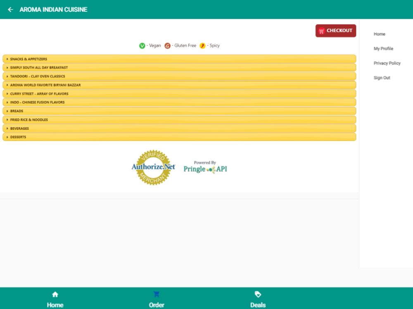413x309 pixels.
Task: Click the shopping cart icon in Checkout
Action: (321, 31)
